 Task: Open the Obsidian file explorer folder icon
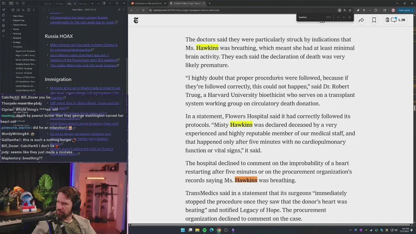pyautogui.click(x=11, y=3)
